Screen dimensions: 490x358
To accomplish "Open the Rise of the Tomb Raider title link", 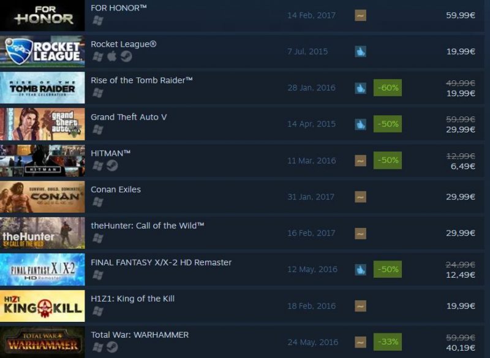I will tap(141, 80).
